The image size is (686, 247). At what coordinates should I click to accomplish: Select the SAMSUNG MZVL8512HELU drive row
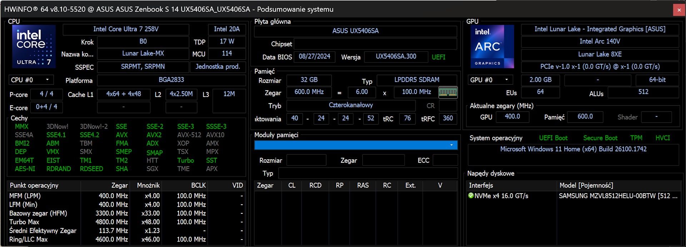[574, 196]
